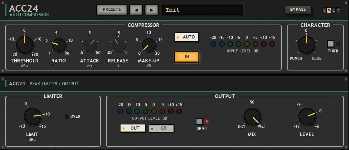Click the -10 output level LED
Viewport: 349px width, 150px height.
(137, 111)
